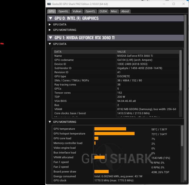189x185 pixels.
Task: Click the '43W, 26% TDP' reading
Action: (160, 172)
